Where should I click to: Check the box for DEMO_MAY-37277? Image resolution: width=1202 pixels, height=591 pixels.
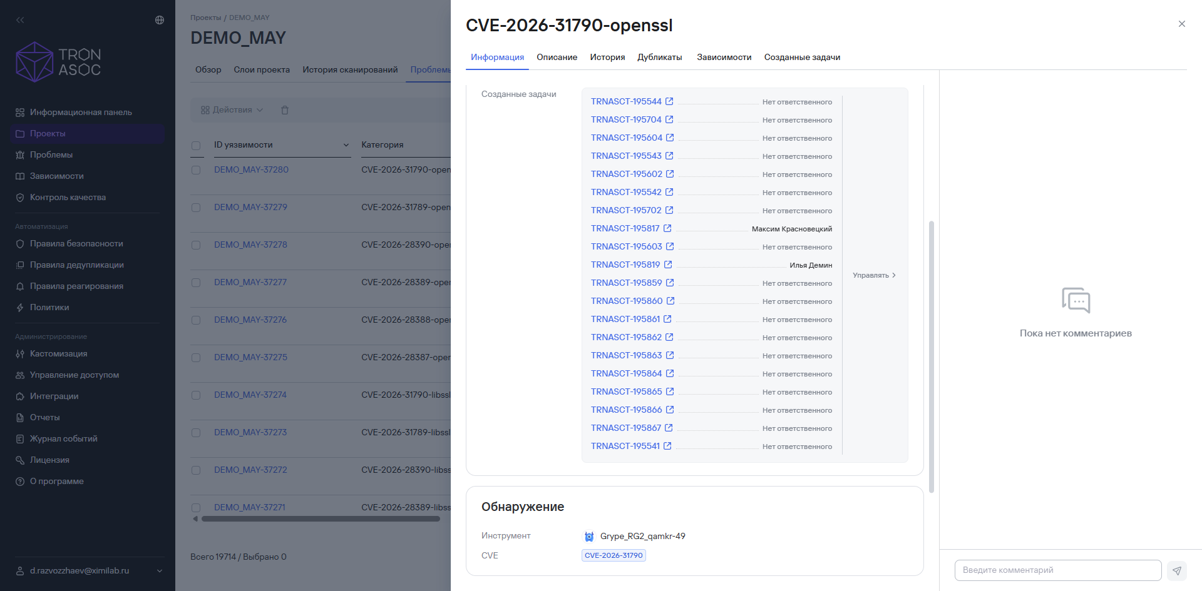(x=196, y=283)
